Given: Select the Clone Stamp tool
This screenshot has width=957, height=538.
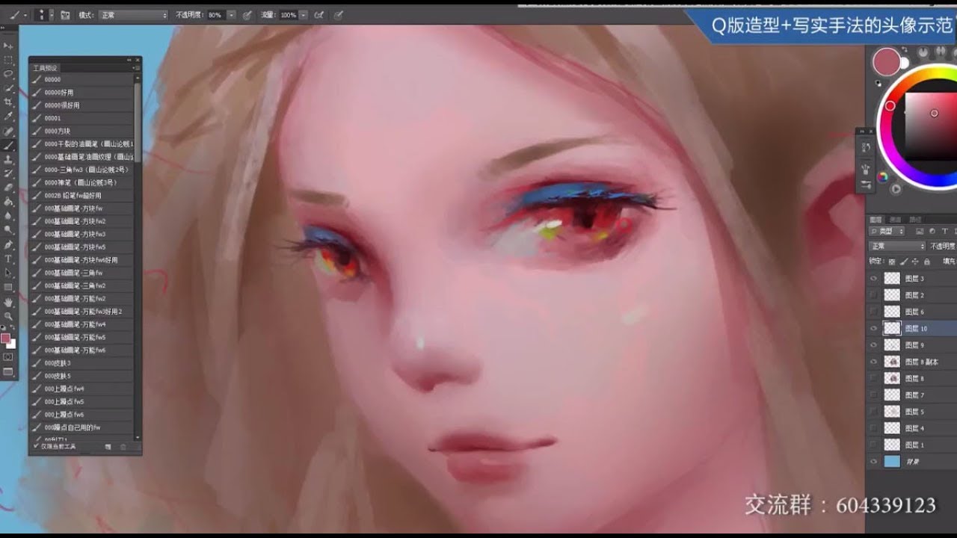Looking at the screenshot, I should pos(9,159).
